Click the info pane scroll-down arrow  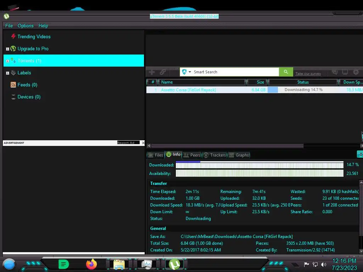tap(361, 251)
